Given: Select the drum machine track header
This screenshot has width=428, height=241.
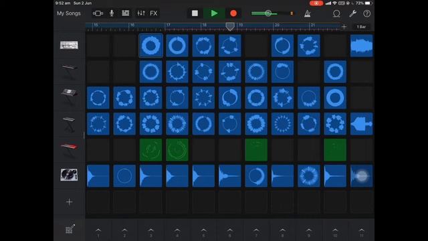Looking at the screenshot, I should (69, 46).
